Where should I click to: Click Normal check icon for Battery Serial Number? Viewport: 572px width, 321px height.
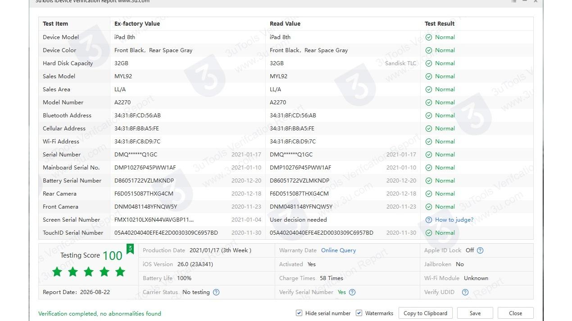(x=429, y=181)
